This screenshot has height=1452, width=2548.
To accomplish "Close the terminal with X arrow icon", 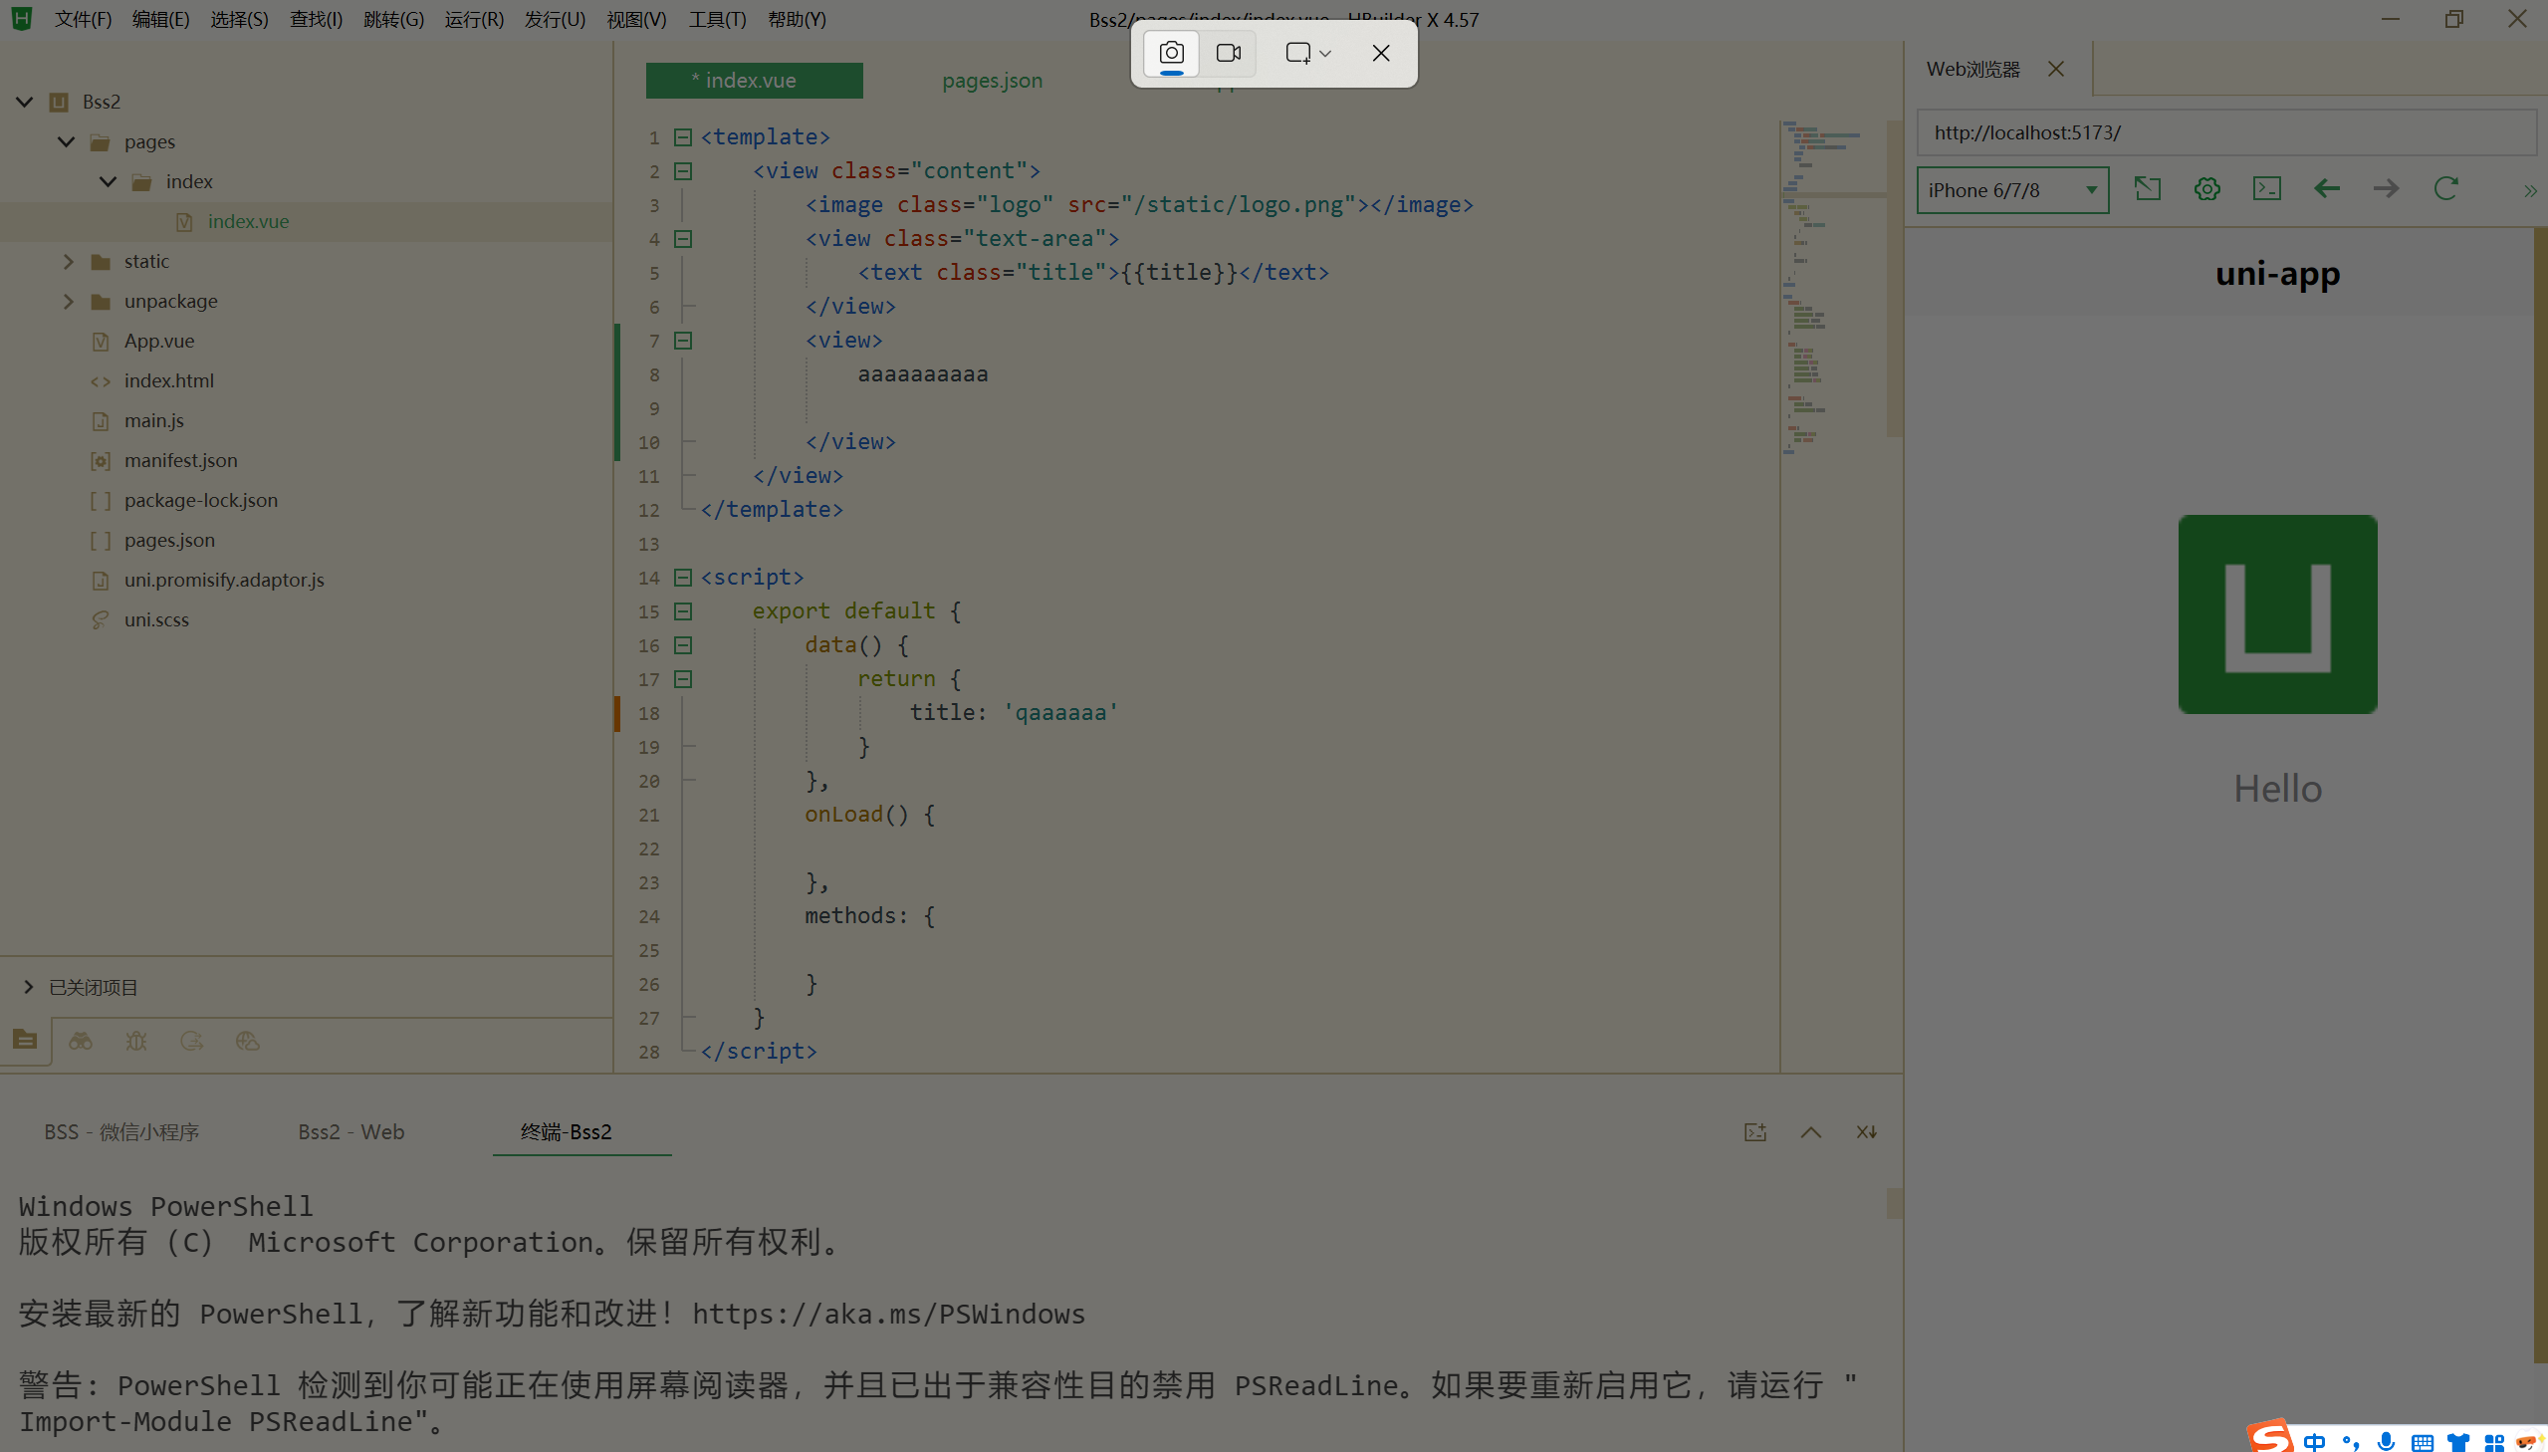I will (1867, 1132).
